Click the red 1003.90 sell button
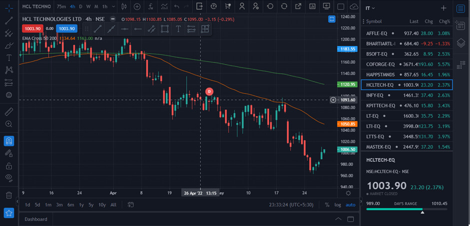Viewport: 470px width, 226px height. [32, 28]
